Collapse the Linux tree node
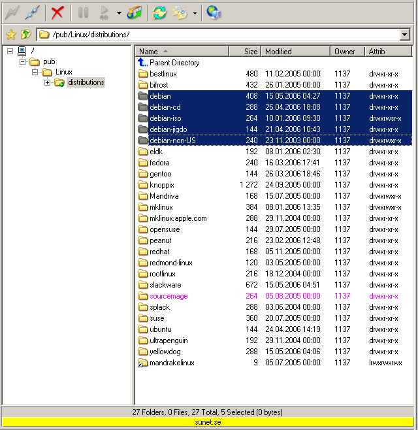The image size is (418, 430). [35, 72]
